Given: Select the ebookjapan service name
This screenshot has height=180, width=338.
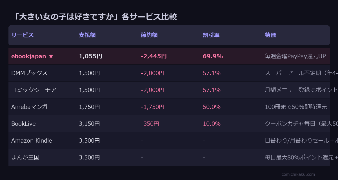Looking at the screenshot, I should (x=28, y=56).
